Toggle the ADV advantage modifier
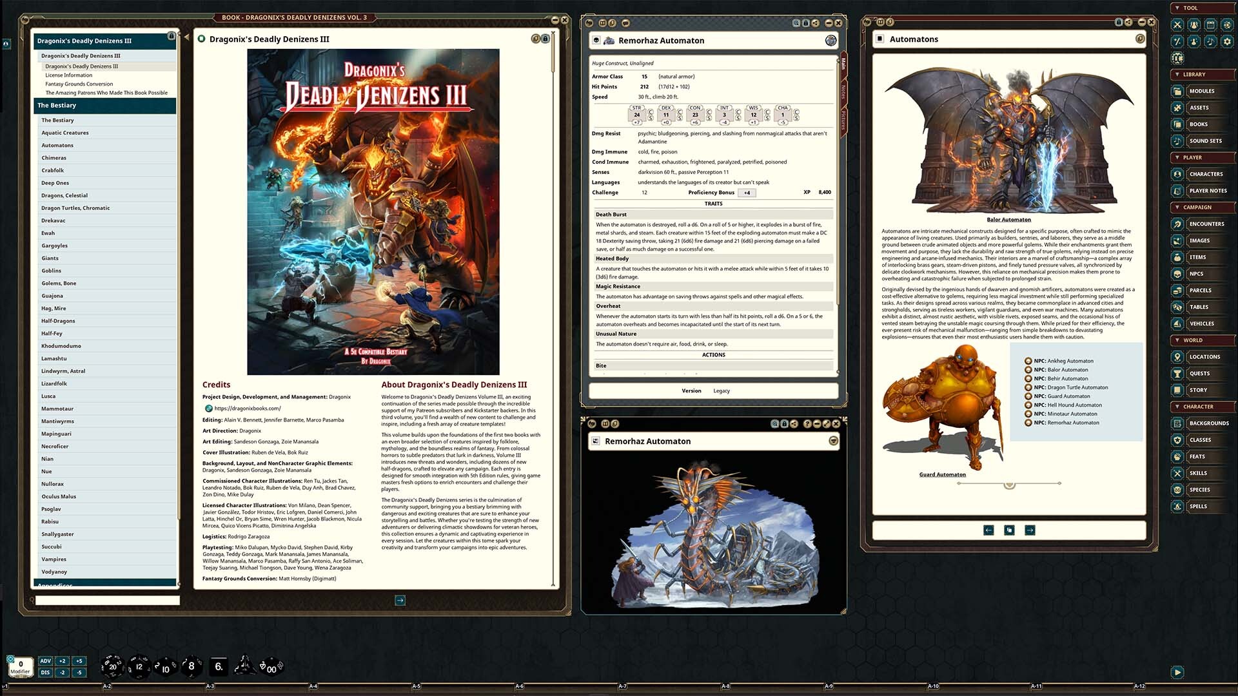 coord(45,661)
